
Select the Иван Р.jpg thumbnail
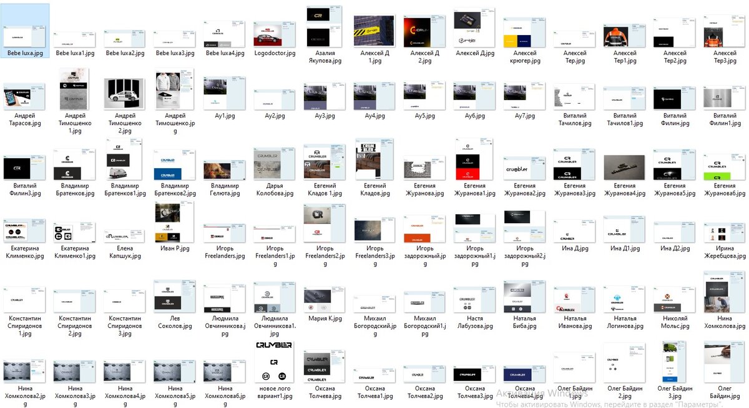175,221
